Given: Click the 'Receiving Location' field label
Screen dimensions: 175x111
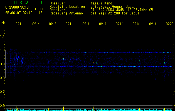Looking at the screenshot, I should tap(67, 7).
